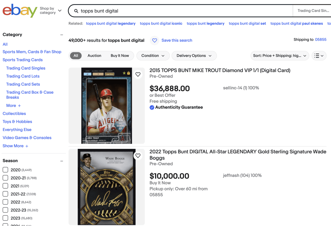Click the eBay logo
Screen dimensions: 331x226
(19, 11)
